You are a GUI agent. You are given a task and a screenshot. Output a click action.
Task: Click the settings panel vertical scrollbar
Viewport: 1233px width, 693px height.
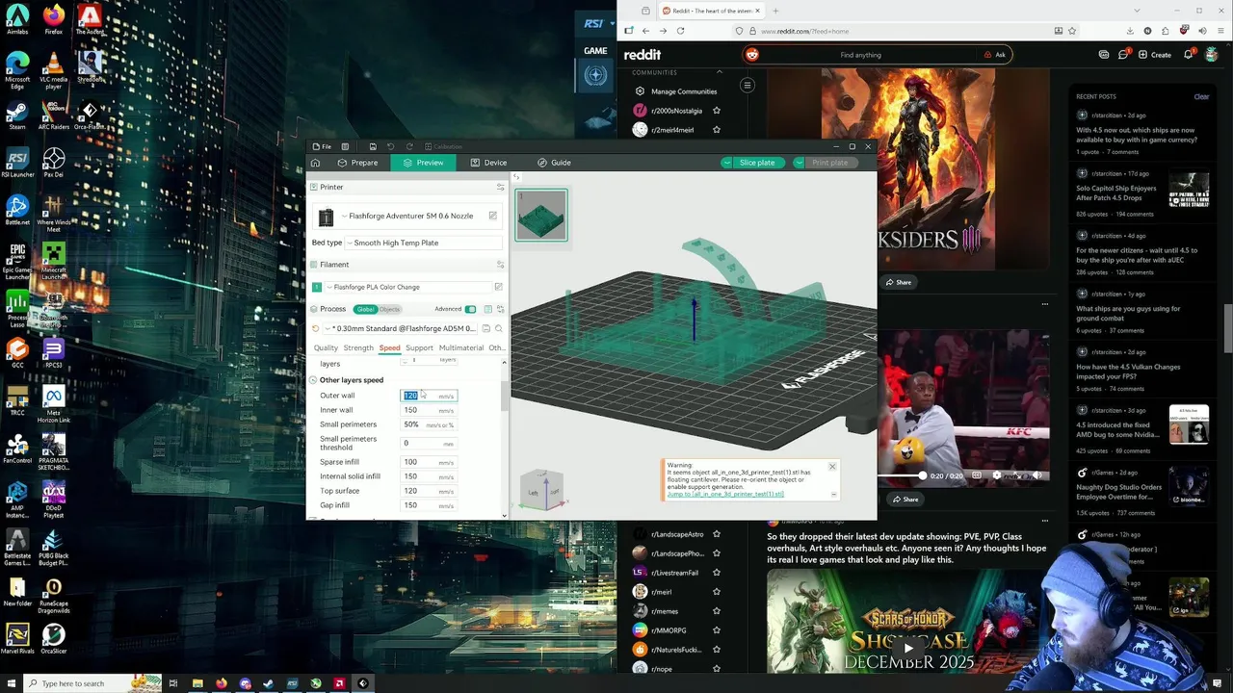504,397
